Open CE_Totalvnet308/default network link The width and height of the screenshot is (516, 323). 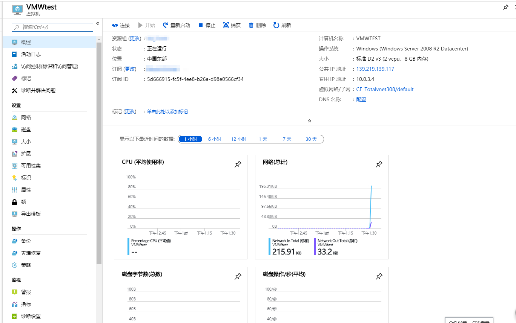(385, 89)
